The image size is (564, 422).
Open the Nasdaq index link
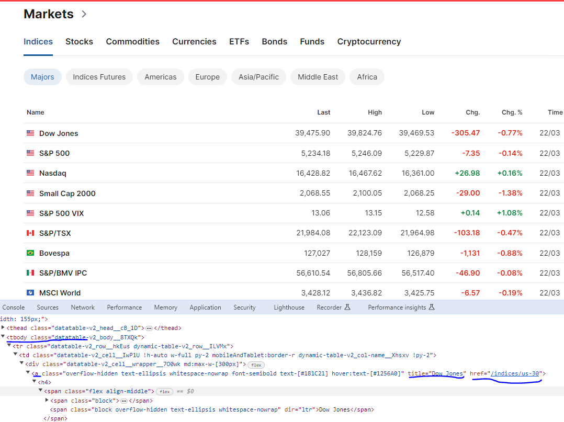(x=52, y=173)
